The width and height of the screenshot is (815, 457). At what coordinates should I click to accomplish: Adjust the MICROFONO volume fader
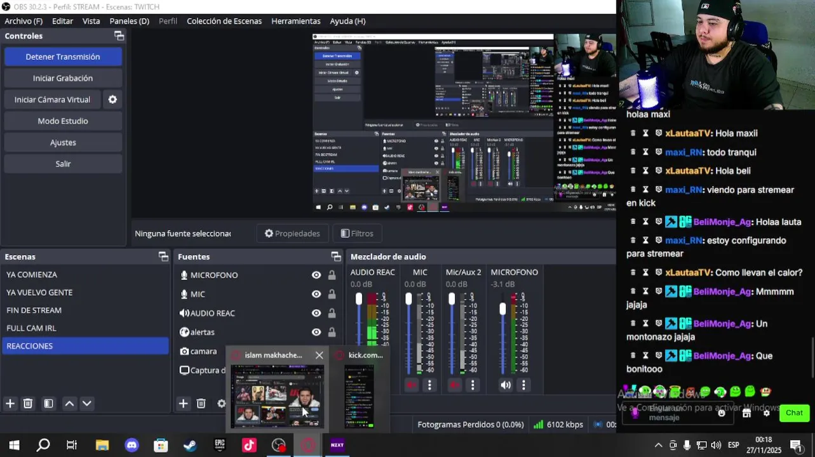pos(503,309)
